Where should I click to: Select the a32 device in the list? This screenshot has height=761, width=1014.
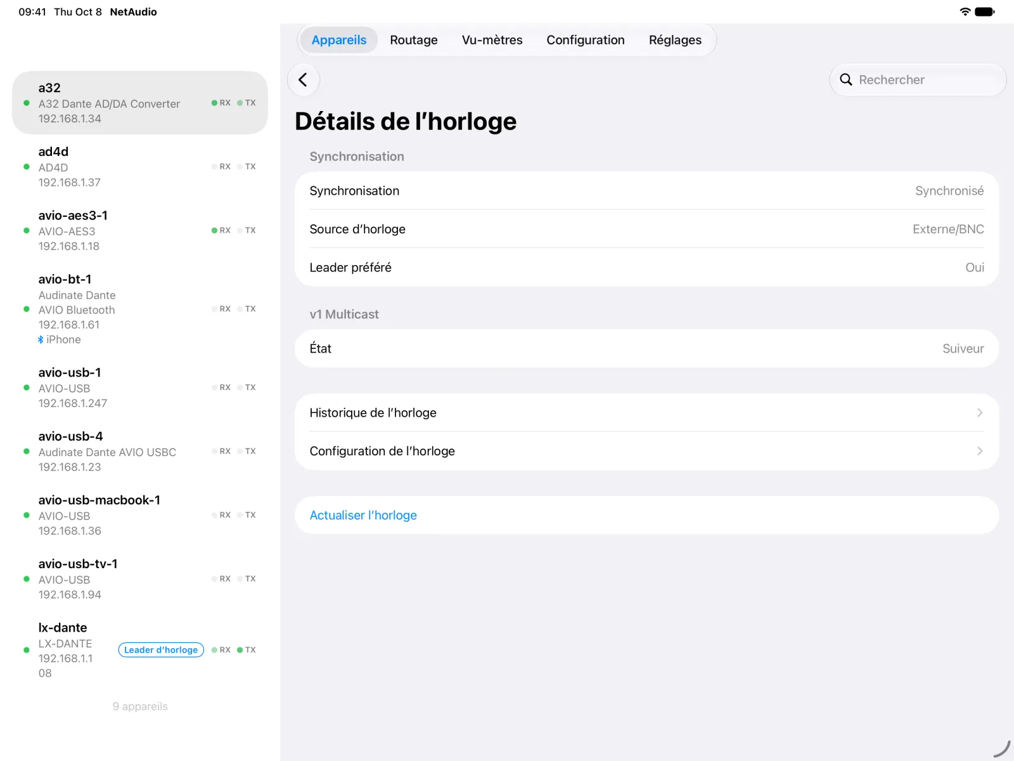click(140, 103)
